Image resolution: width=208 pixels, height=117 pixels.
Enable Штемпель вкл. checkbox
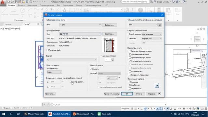(130, 71)
